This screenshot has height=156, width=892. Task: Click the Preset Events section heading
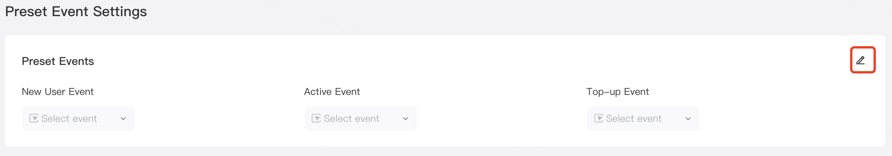click(58, 61)
